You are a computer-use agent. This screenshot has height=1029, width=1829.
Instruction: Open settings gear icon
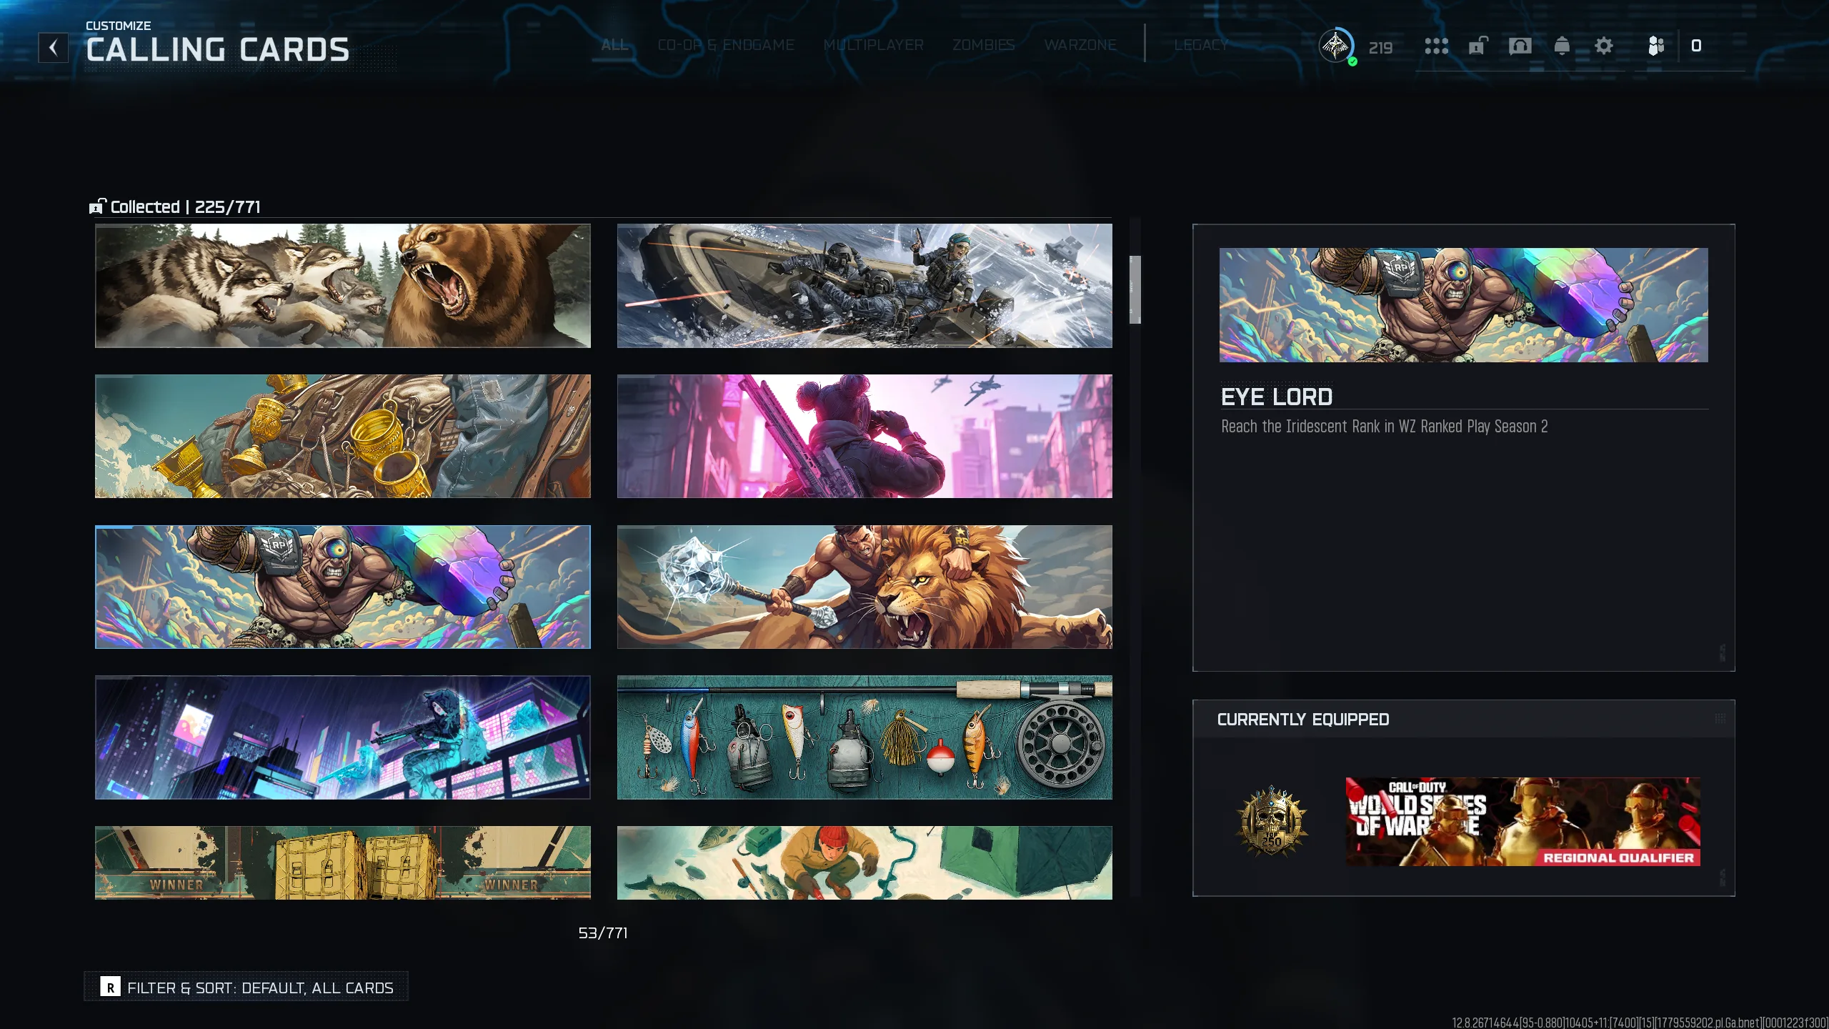point(1604,46)
